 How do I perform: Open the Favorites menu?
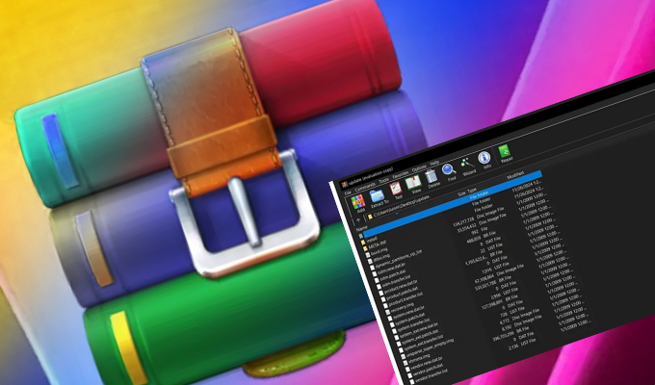400,175
